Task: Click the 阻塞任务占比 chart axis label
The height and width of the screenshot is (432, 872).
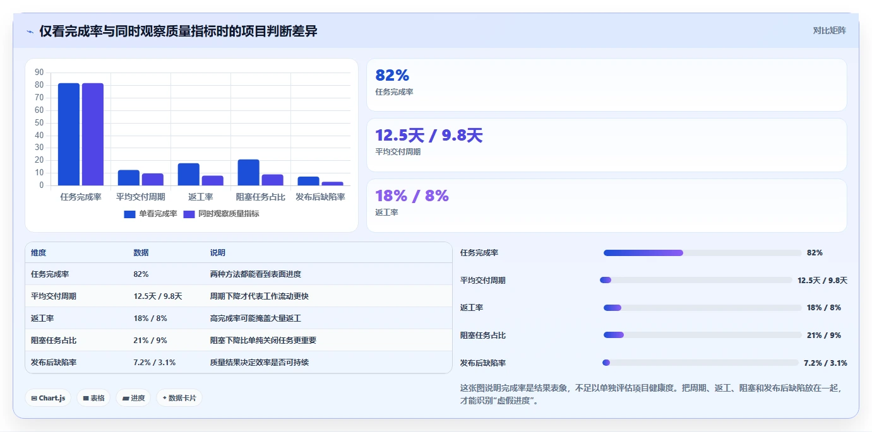Action: (x=261, y=197)
